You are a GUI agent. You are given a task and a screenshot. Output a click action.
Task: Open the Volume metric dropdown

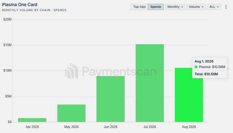pos(196,7)
